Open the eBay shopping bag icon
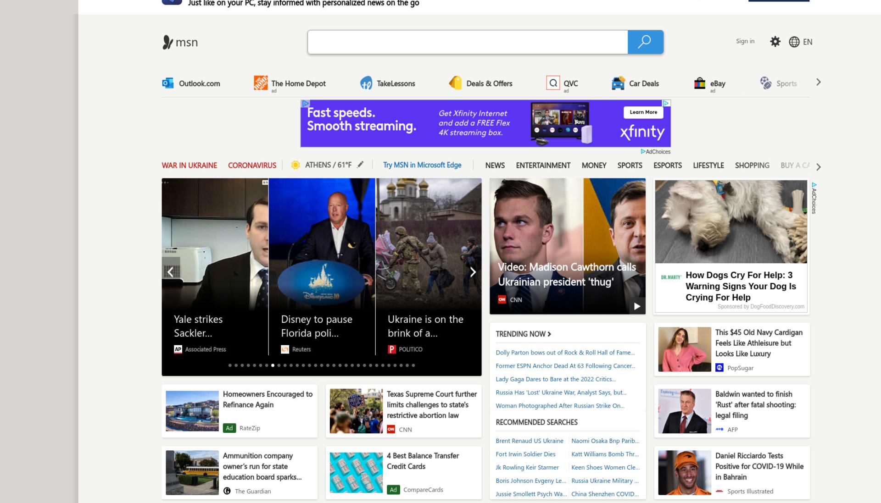Image resolution: width=881 pixels, height=503 pixels. [700, 83]
